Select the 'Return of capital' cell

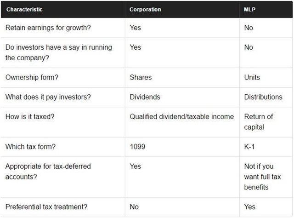click(258, 122)
